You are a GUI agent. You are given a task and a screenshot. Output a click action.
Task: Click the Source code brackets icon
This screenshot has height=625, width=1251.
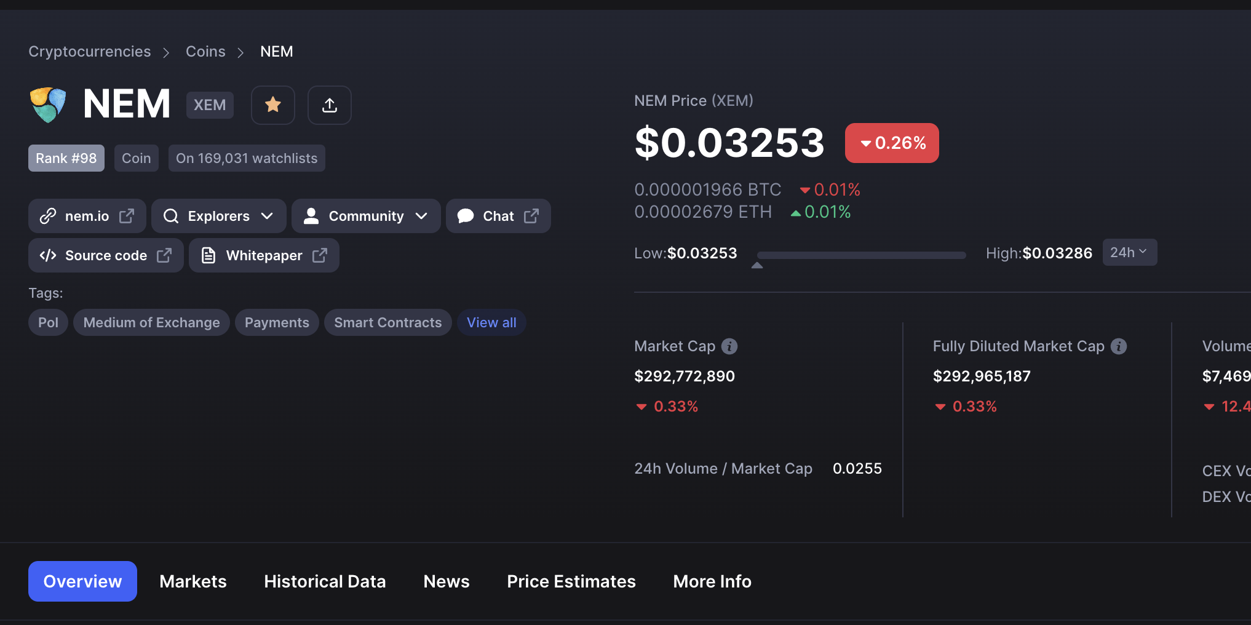[x=48, y=255]
